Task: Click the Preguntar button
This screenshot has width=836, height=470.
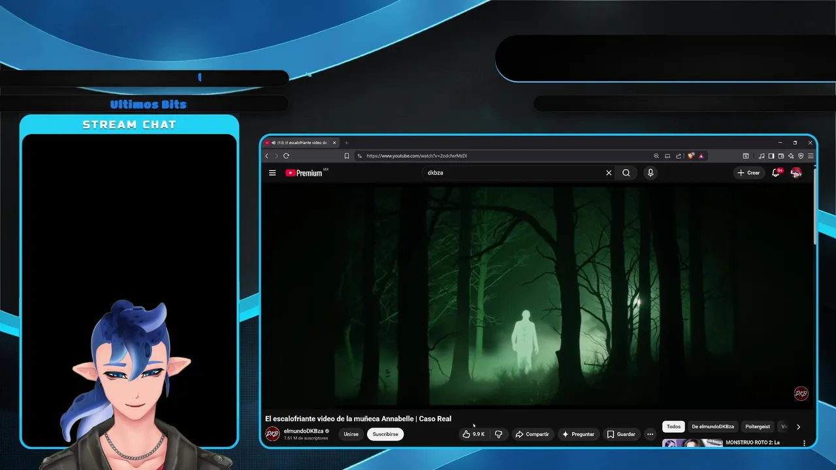Action: click(x=578, y=434)
